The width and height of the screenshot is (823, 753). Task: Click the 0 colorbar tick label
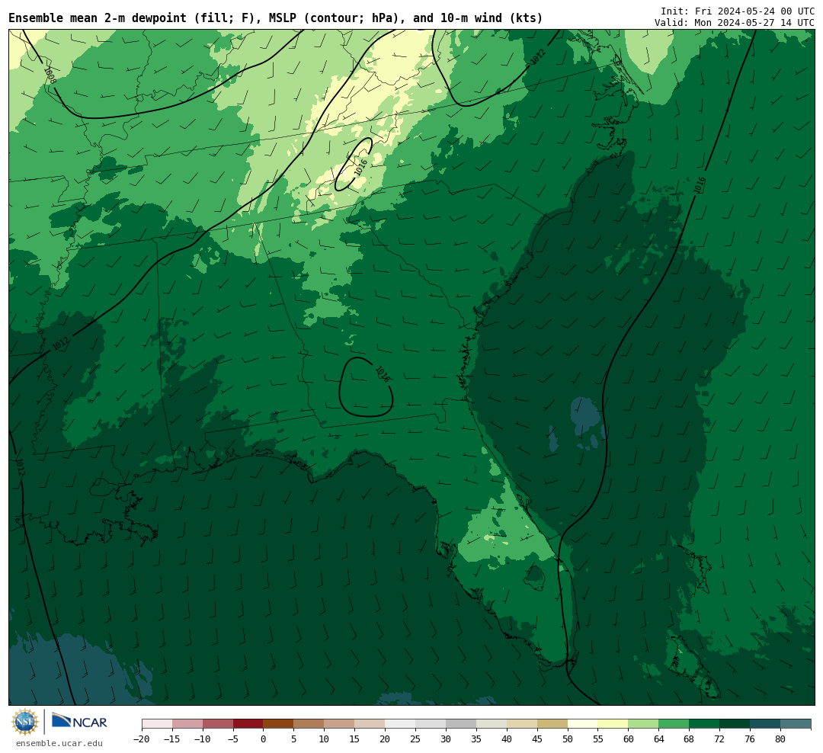coord(264,739)
